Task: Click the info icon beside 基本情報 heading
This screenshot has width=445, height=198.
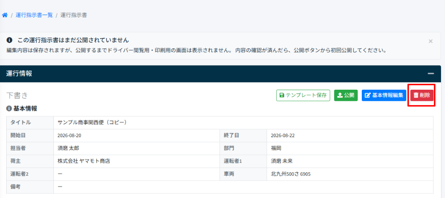Action: pyautogui.click(x=9, y=108)
